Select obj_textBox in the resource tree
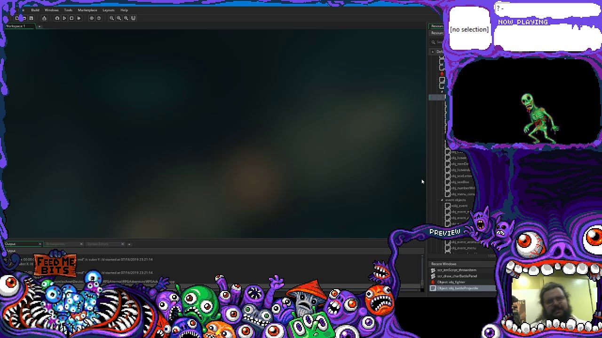Screen dimensions: 602x338 460,182
